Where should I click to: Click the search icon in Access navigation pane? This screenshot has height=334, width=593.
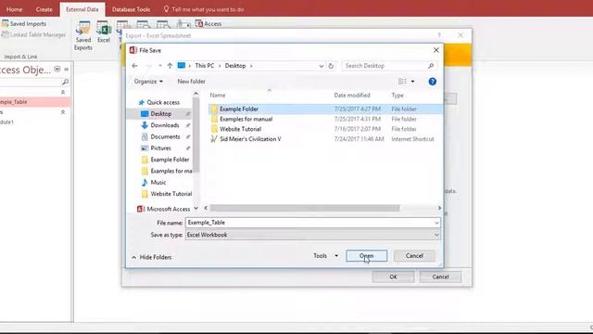point(65,82)
